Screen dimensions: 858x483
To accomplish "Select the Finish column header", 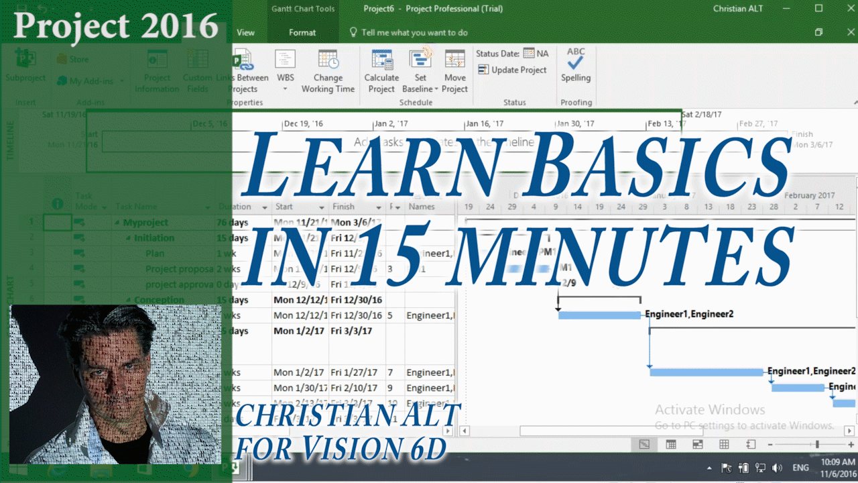I will click(x=357, y=207).
